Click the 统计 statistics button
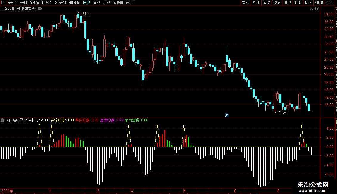The image size is (337, 194). click(x=277, y=3)
